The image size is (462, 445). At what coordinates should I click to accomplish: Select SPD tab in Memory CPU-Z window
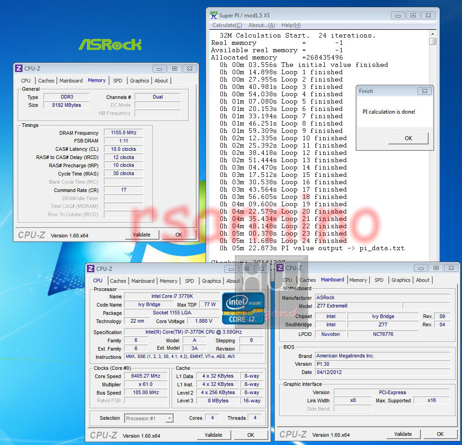coord(118,81)
